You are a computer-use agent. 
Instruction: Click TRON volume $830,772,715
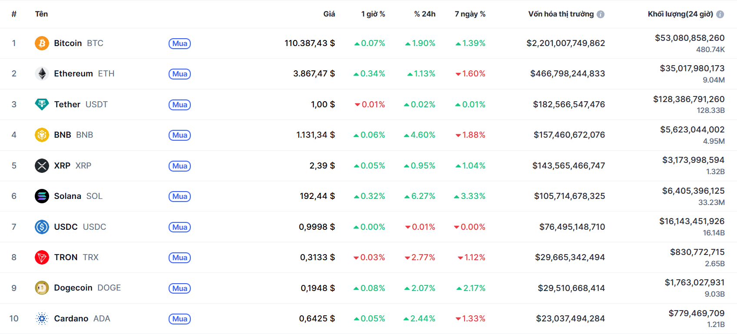[x=697, y=252]
